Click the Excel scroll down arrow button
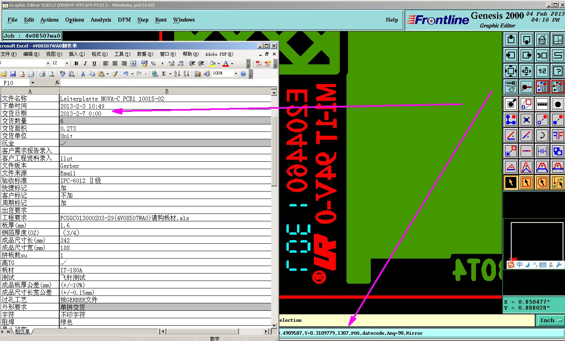 coord(274,325)
